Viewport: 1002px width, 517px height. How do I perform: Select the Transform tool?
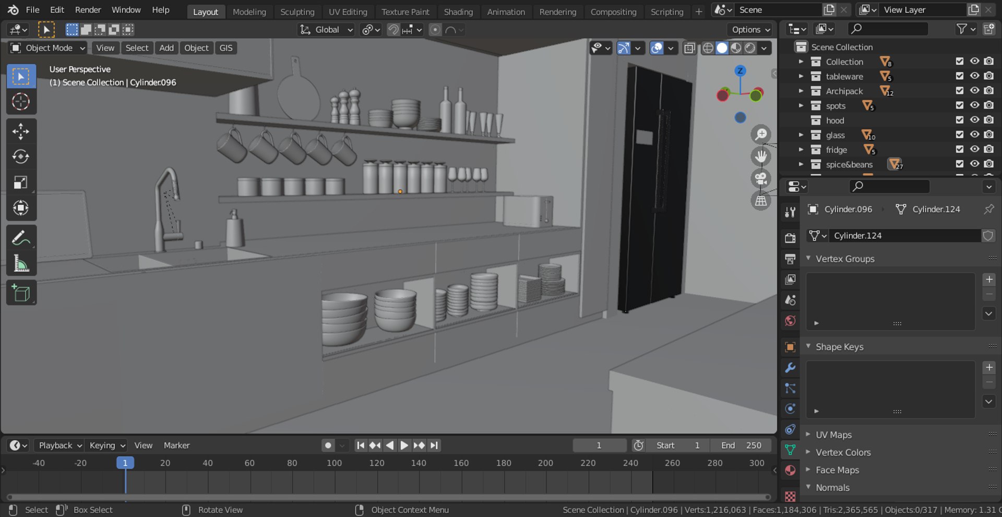(x=21, y=208)
